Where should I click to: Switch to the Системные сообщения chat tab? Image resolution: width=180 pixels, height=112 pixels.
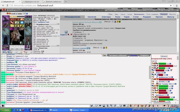click(x=118, y=55)
